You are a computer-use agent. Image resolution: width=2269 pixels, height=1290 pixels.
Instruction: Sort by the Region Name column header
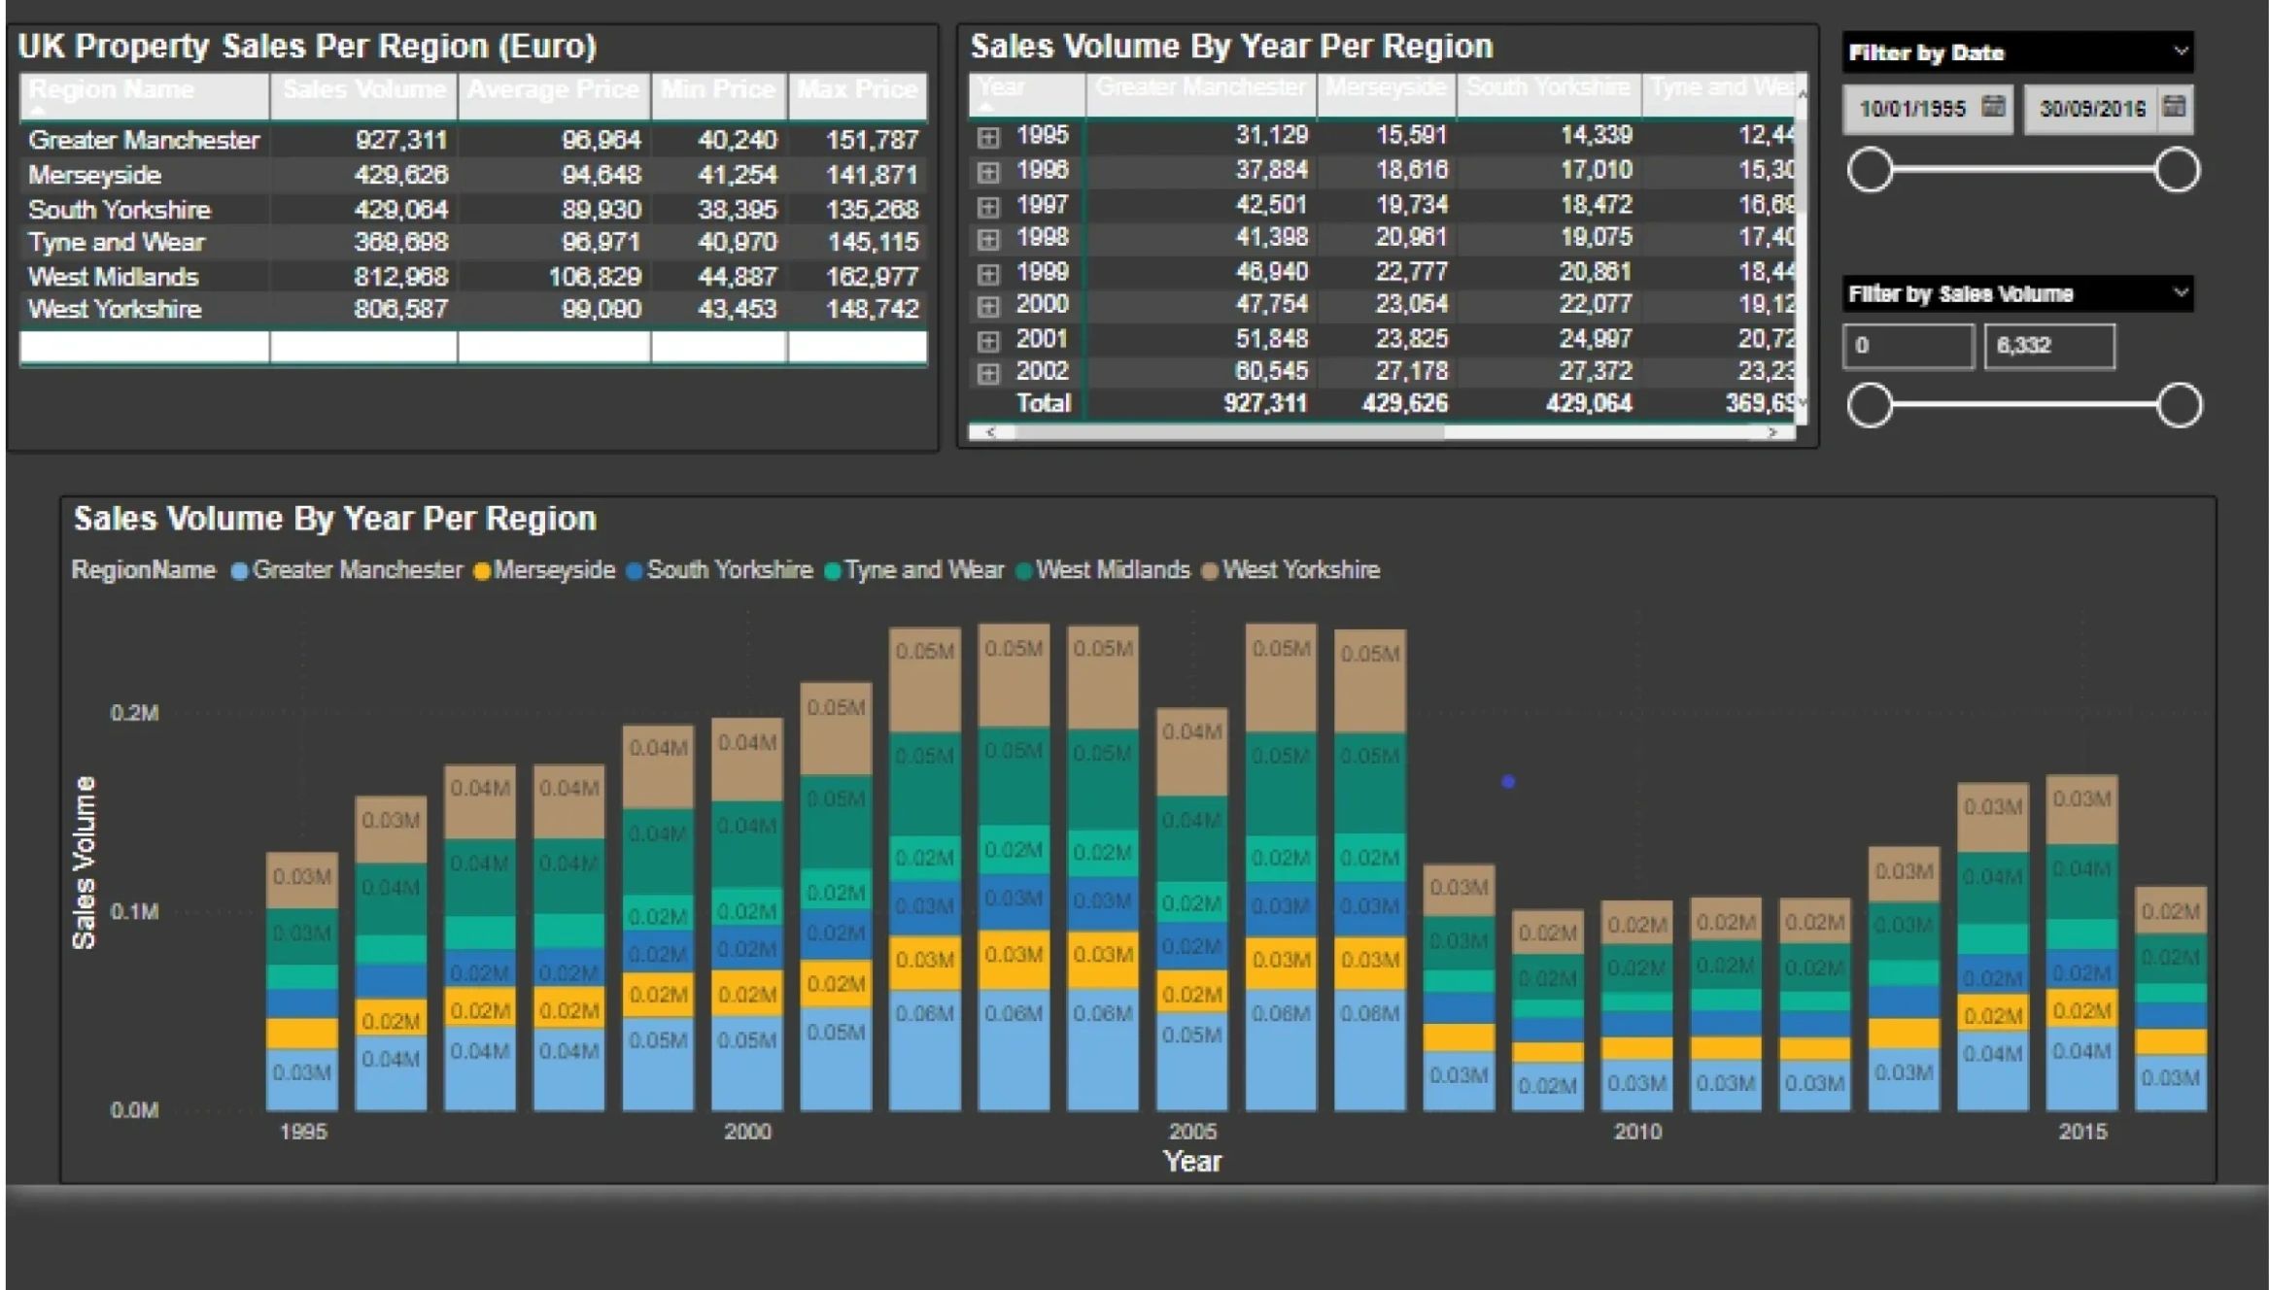[x=144, y=94]
